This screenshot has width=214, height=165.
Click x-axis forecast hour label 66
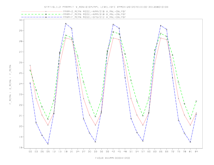point(161,152)
